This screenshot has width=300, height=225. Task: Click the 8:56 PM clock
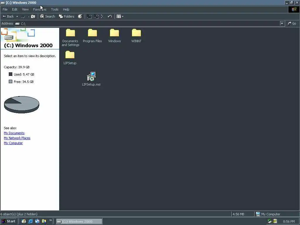click(x=289, y=221)
